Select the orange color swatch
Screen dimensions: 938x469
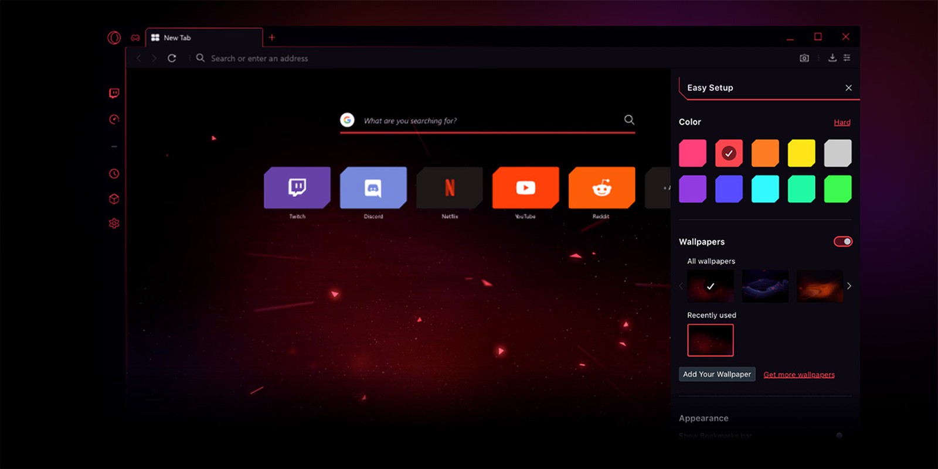click(766, 153)
